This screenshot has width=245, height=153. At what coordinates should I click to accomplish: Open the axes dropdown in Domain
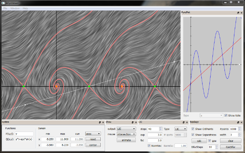click(x=92, y=134)
